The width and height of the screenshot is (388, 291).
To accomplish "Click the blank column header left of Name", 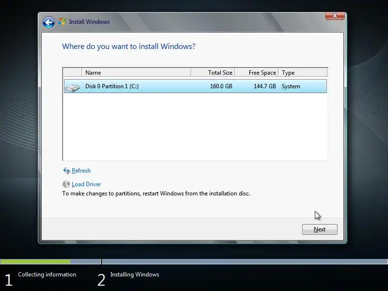I will click(72, 72).
